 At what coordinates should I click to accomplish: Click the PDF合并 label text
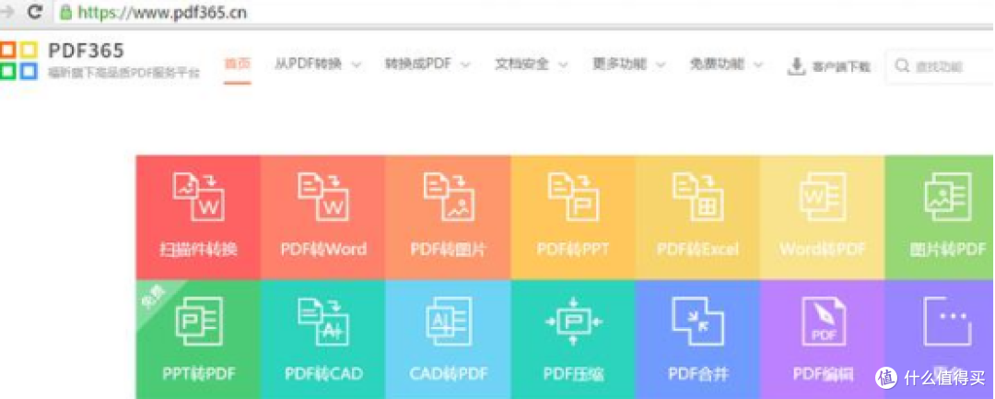tap(698, 373)
